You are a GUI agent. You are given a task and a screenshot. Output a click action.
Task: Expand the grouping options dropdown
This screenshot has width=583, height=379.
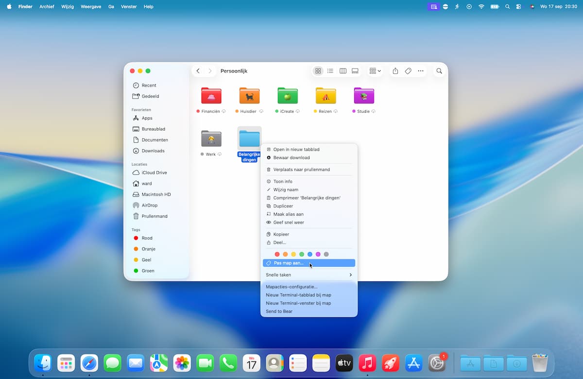[375, 71]
